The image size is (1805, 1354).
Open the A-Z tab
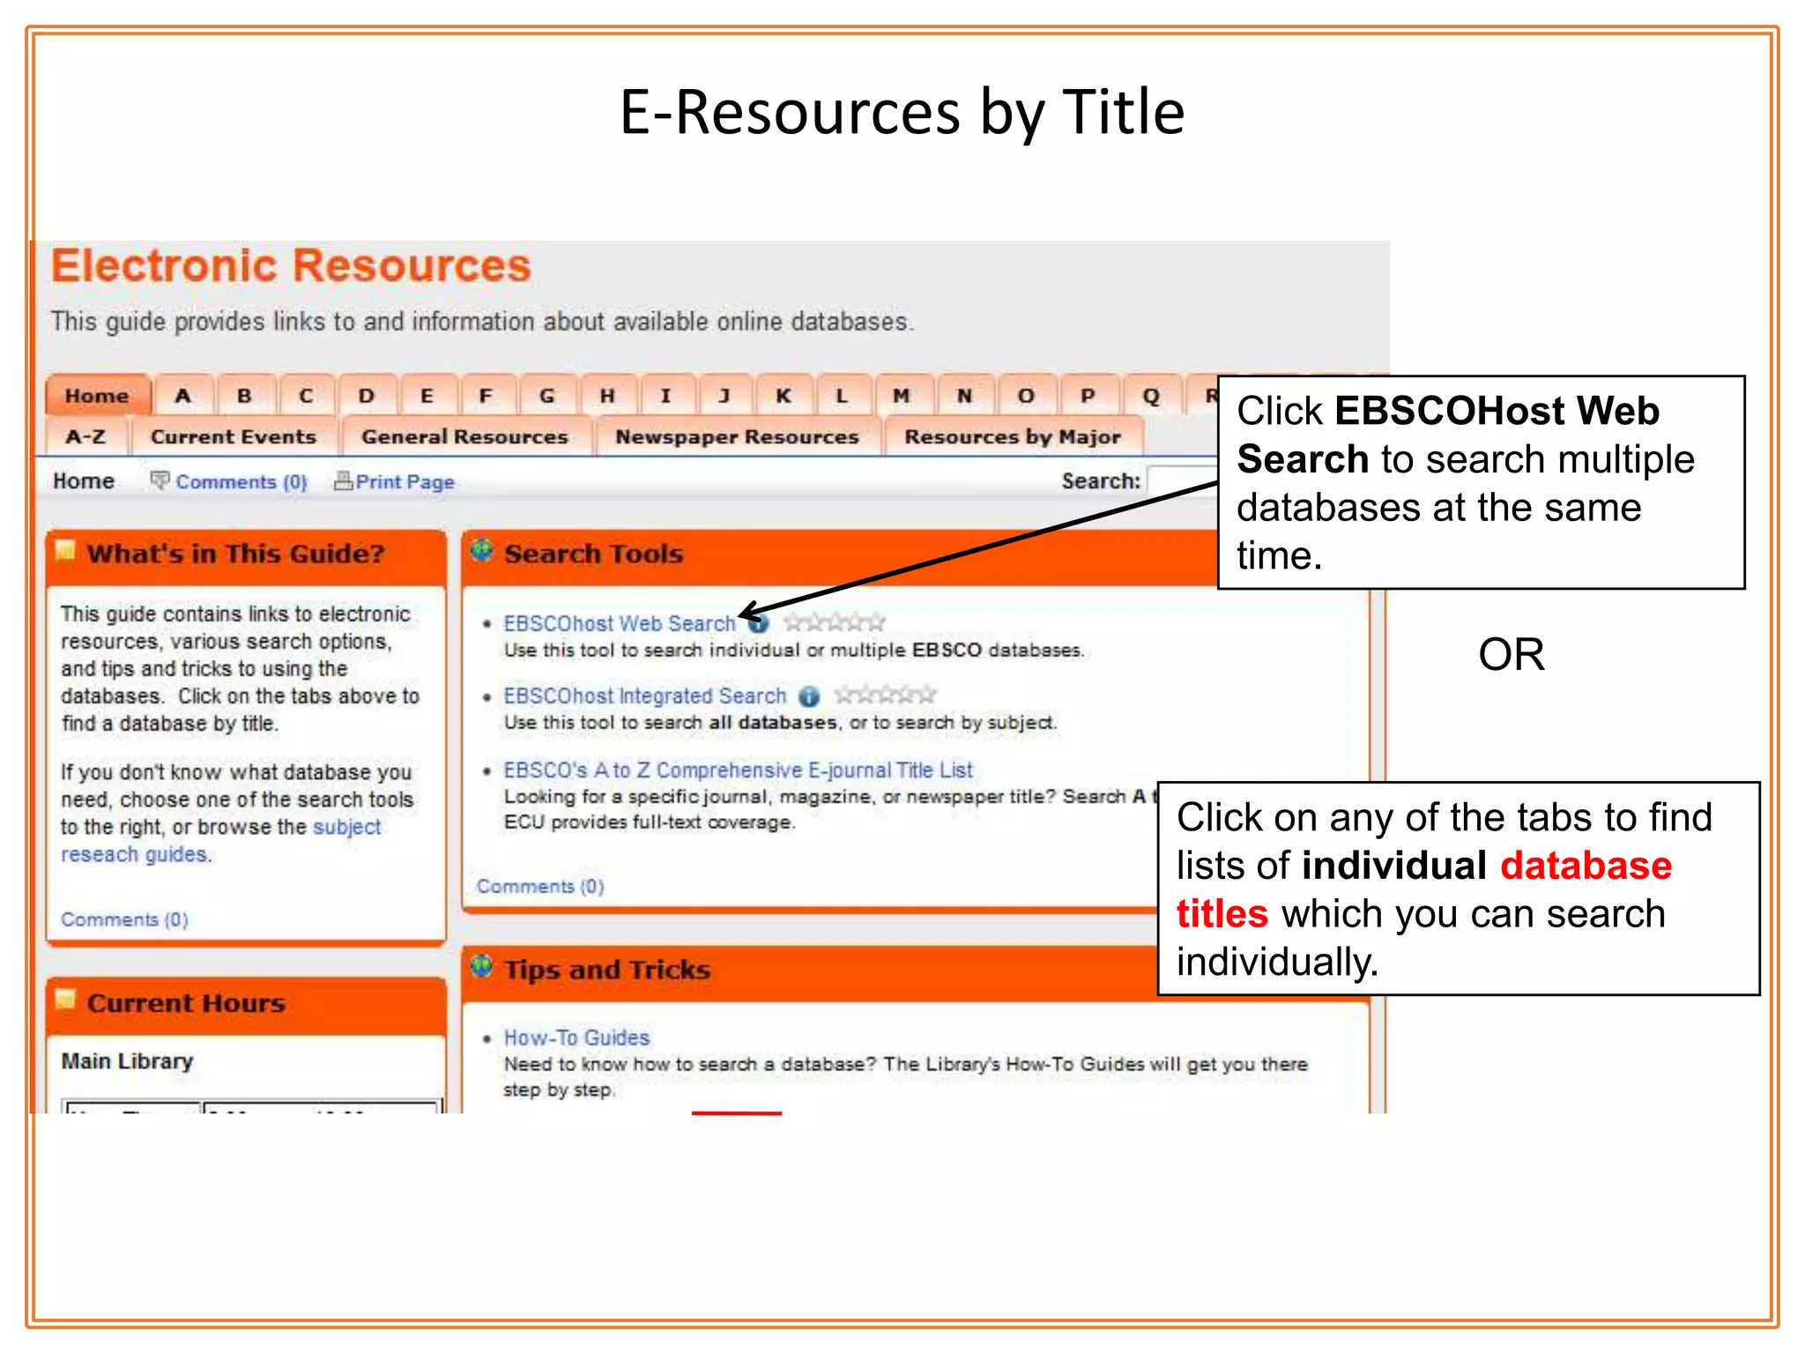coord(85,436)
